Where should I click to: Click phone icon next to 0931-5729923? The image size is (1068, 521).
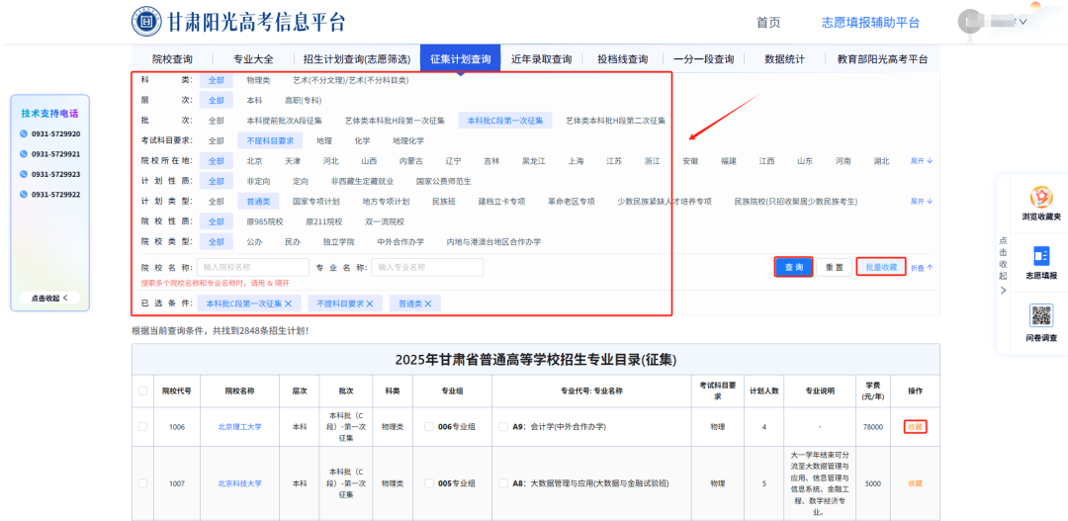pos(24,174)
